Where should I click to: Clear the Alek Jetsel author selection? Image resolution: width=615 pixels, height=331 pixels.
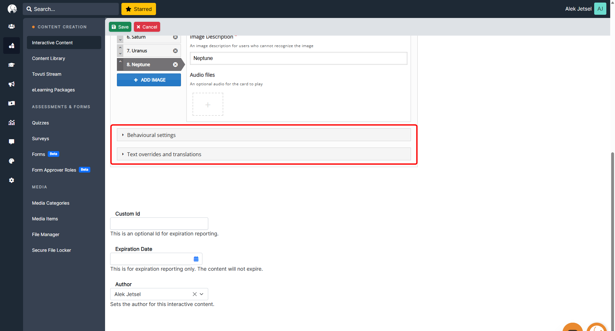pyautogui.click(x=194, y=294)
